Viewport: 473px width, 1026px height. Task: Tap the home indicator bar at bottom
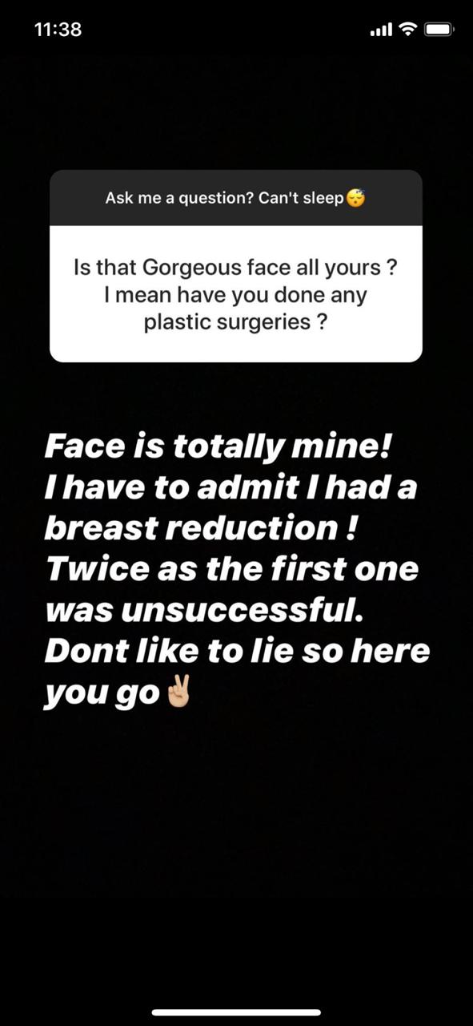click(237, 1012)
